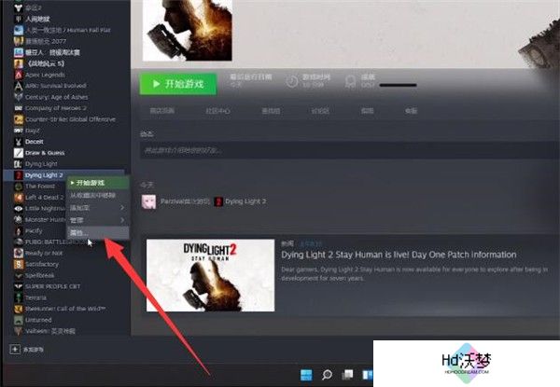The image size is (560, 387).
Task: Click the Satisfactory game icon
Action: click(19, 264)
